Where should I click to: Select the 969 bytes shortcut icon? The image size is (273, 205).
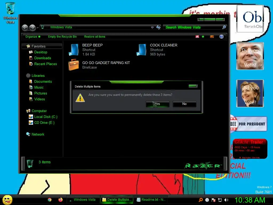pos(142,50)
